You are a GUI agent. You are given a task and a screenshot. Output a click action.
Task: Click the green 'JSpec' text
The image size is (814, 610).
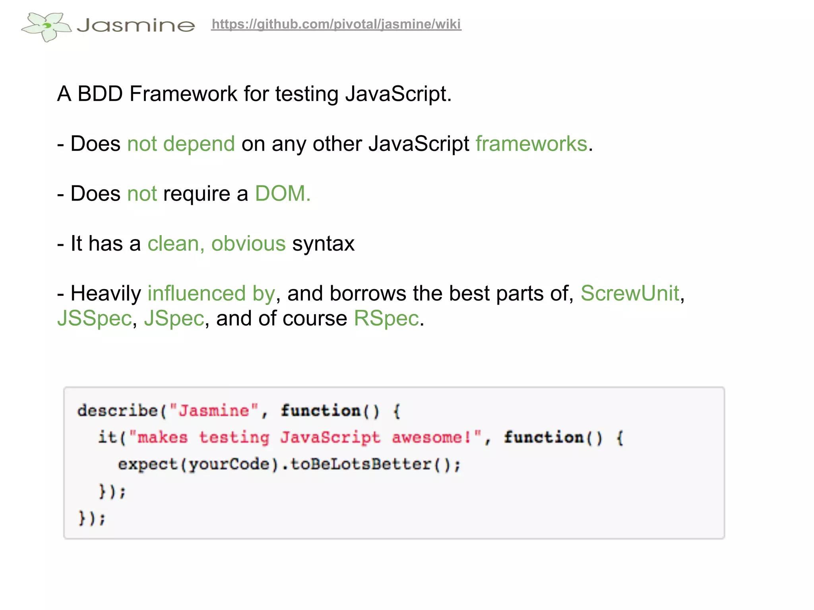pyautogui.click(x=174, y=319)
